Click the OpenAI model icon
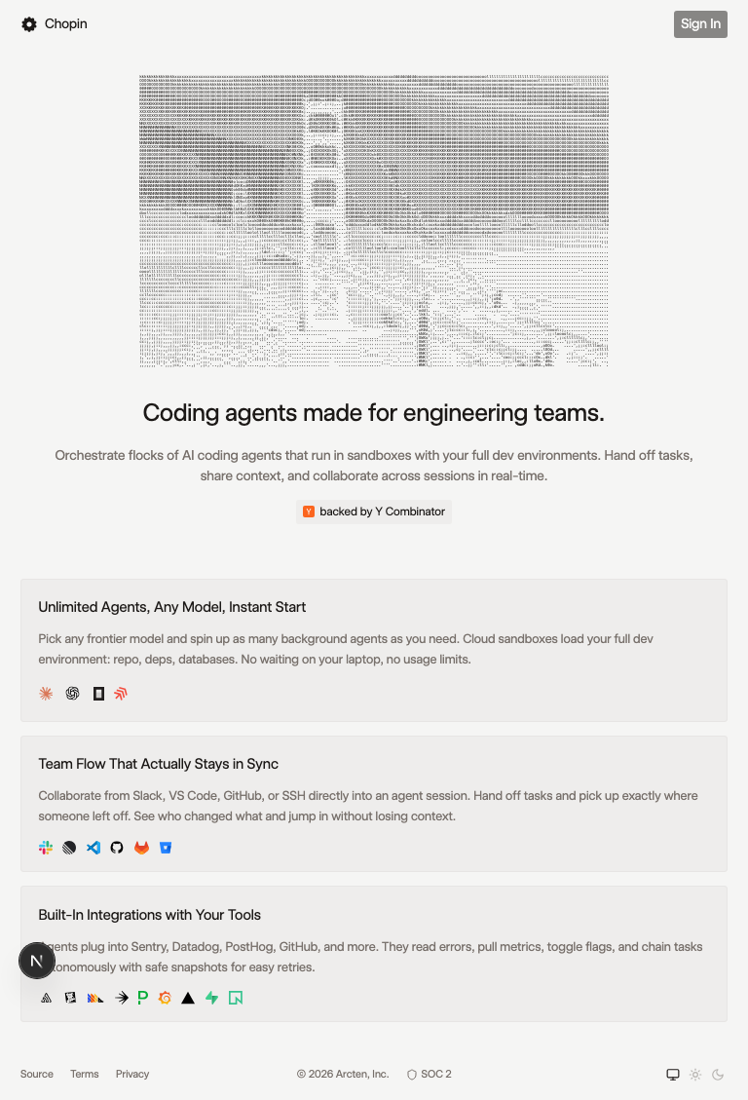This screenshot has height=1100, width=748. tap(72, 694)
